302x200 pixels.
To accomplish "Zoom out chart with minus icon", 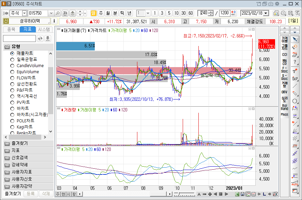I will [205, 194].
